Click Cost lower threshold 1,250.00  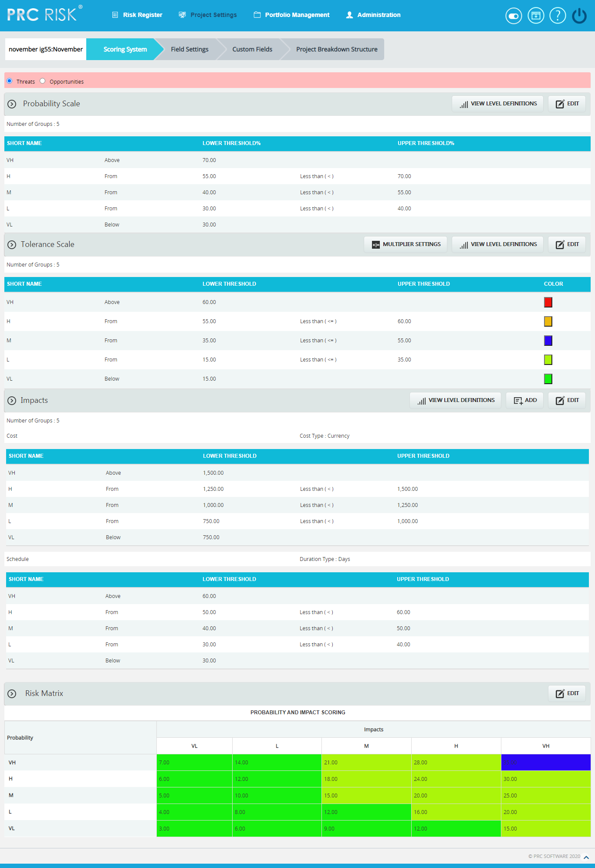tap(213, 489)
